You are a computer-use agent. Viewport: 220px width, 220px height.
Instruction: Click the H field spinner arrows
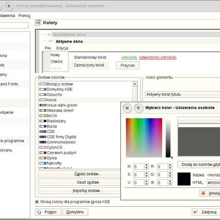pyautogui.click(x=146, y=167)
